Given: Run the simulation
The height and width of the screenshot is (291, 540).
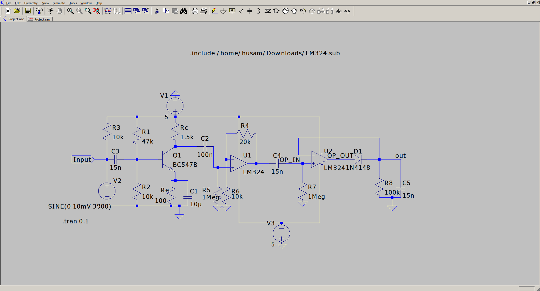Looking at the screenshot, I should tap(8, 11).
